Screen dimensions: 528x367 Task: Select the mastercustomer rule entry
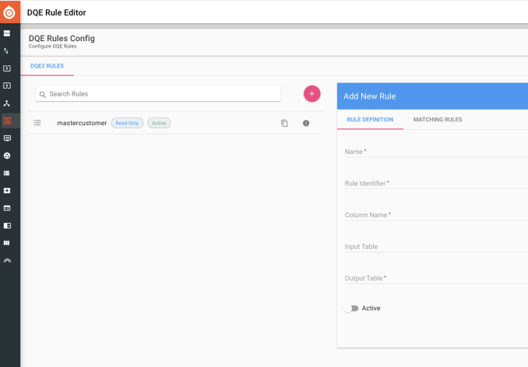82,123
